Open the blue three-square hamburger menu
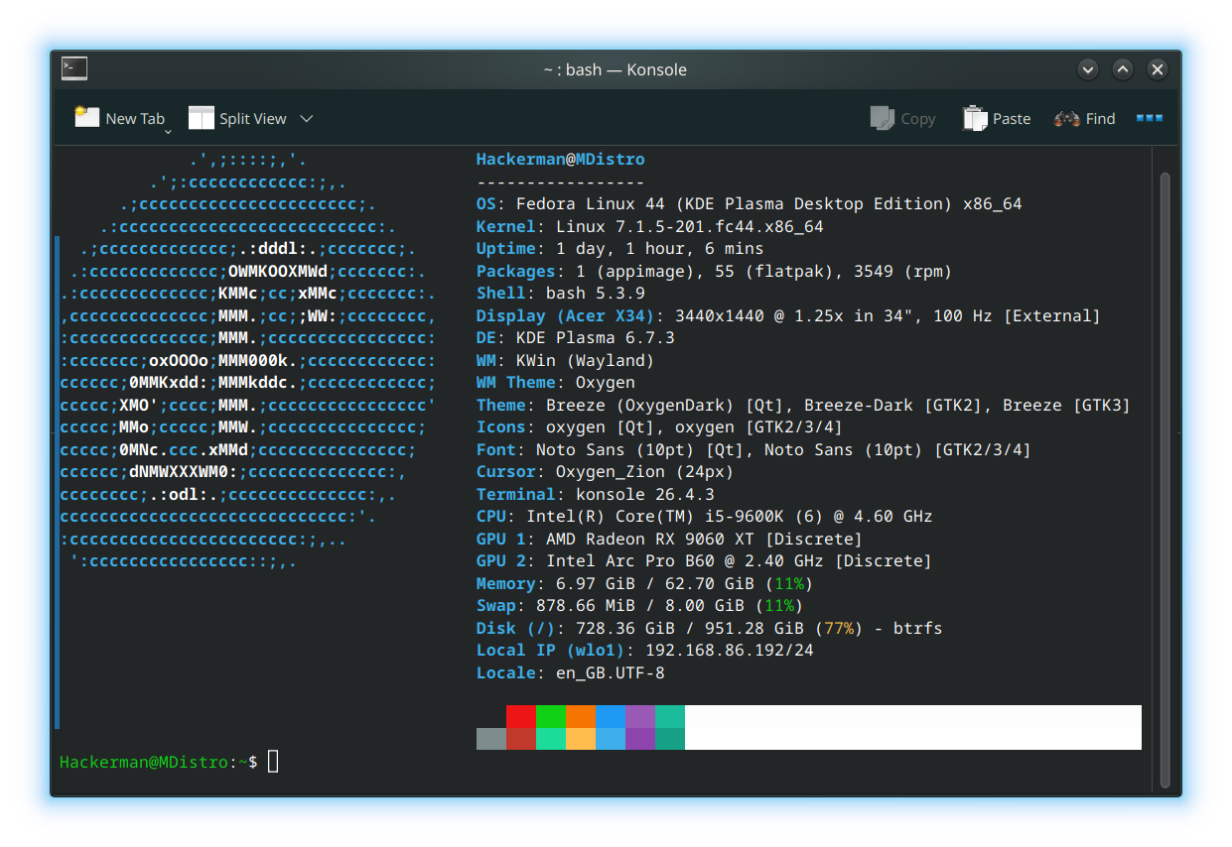1232x847 pixels. pyautogui.click(x=1150, y=118)
